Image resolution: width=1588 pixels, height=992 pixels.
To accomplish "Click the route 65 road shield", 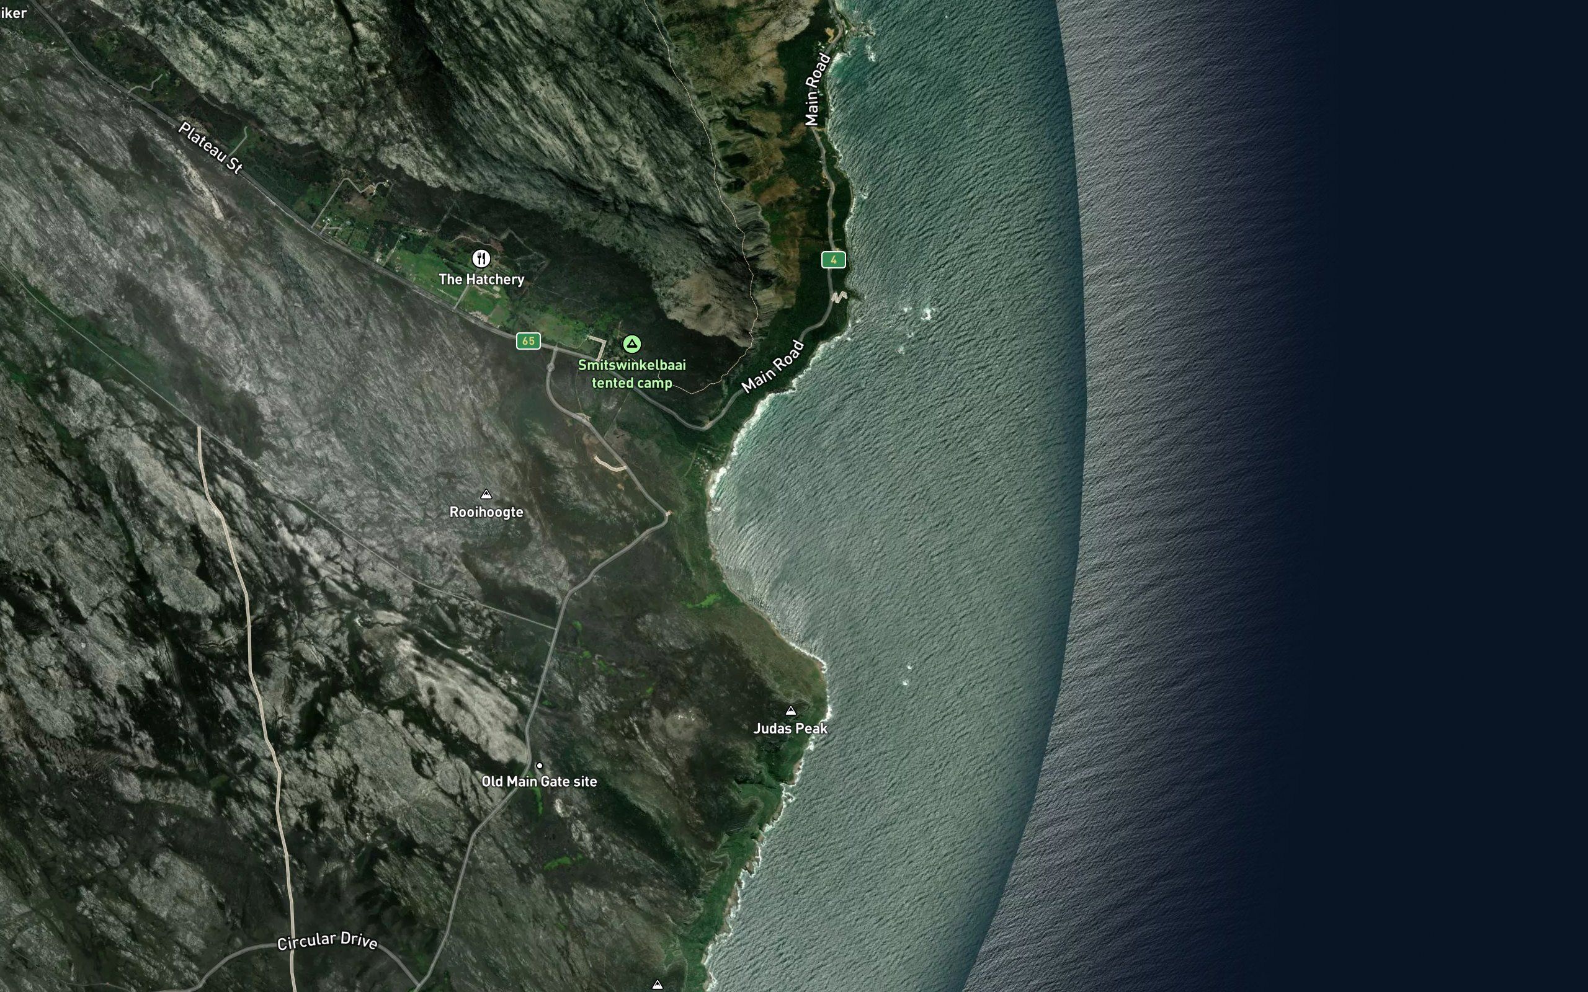I will point(529,341).
